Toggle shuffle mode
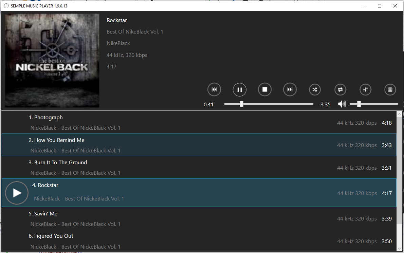This screenshot has width=404, height=253. 315,89
